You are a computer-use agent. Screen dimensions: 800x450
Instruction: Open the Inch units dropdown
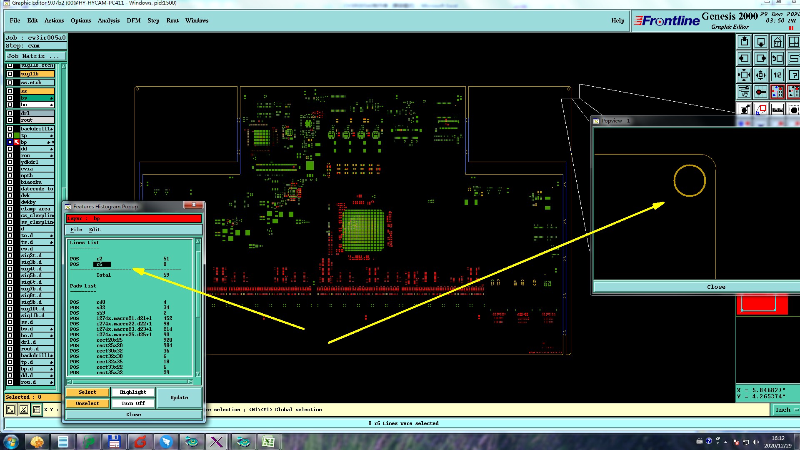(x=786, y=410)
